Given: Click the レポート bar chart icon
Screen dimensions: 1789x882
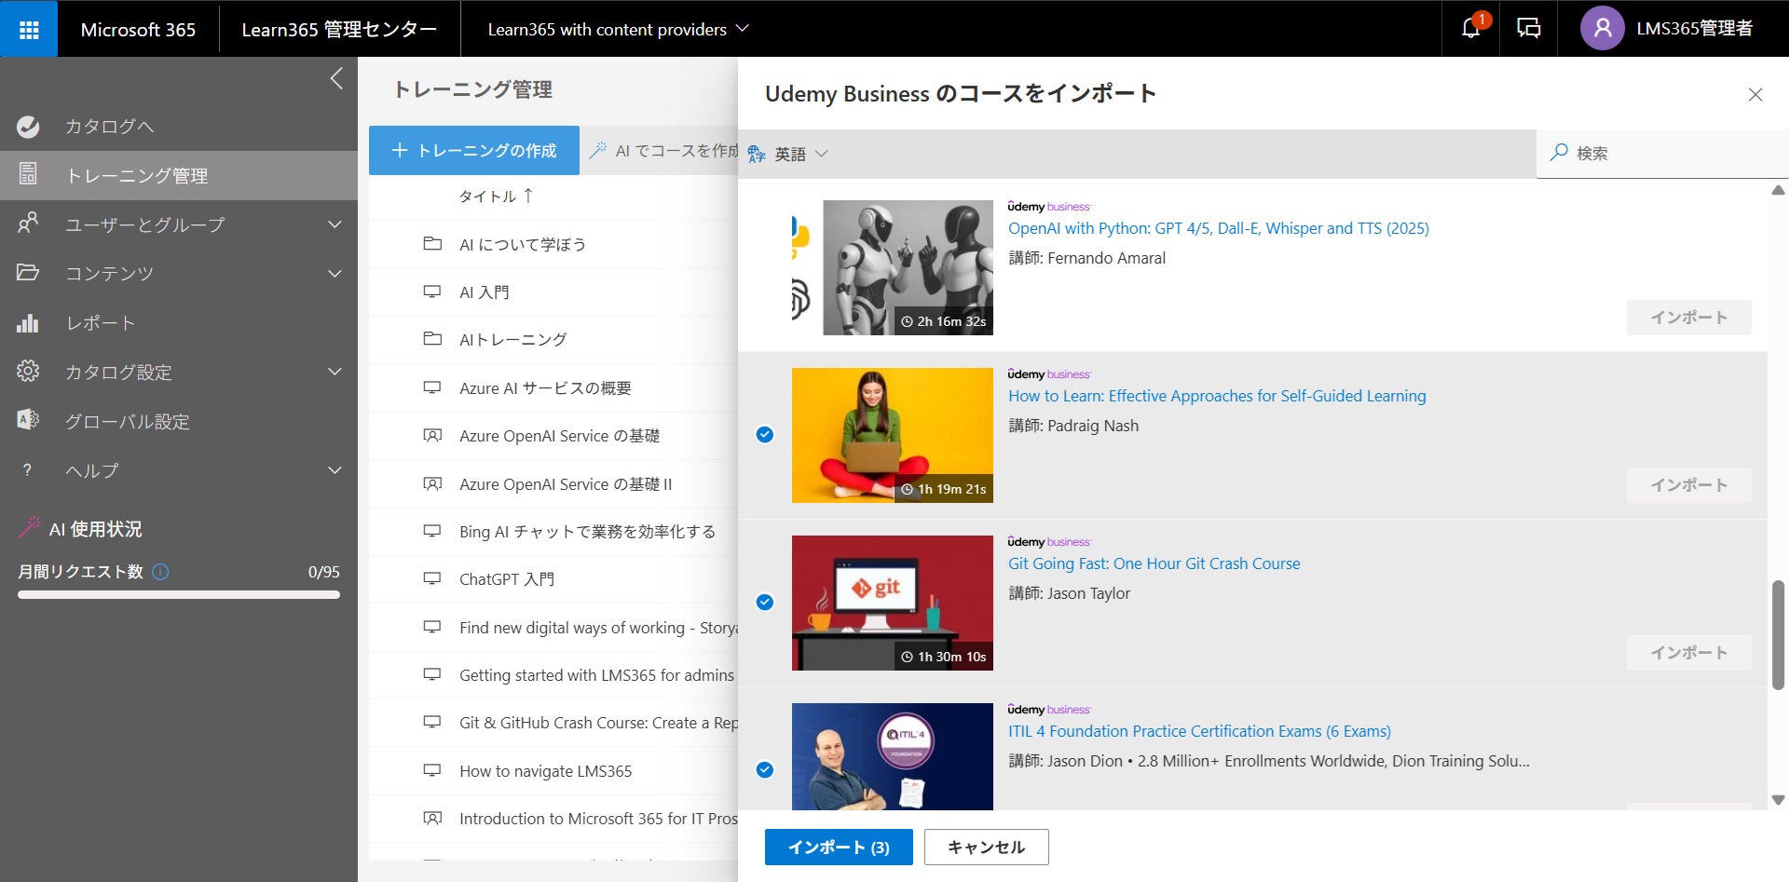Looking at the screenshot, I should coord(28,323).
